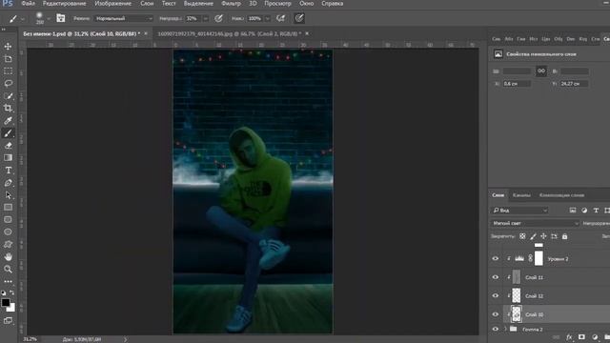Select the Path Selection tool
610x343 pixels.
(x=8, y=194)
